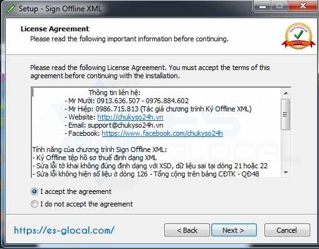319x249 pixels.
Task: Click inside the license agreement text box
Action: click(x=156, y=133)
